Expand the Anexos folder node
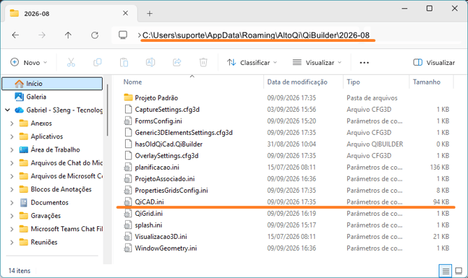468x278 pixels. [12, 124]
